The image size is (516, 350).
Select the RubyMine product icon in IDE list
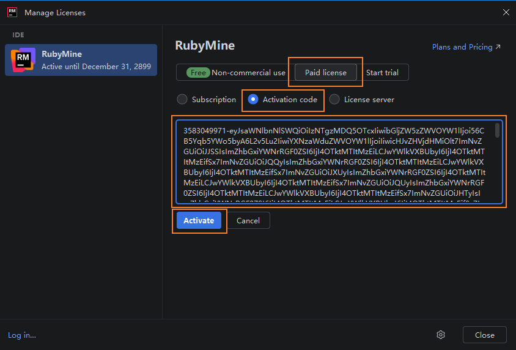click(23, 60)
